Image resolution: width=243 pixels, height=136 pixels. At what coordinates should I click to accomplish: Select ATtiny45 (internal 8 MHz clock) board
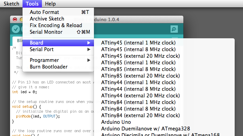[x=164, y=49]
